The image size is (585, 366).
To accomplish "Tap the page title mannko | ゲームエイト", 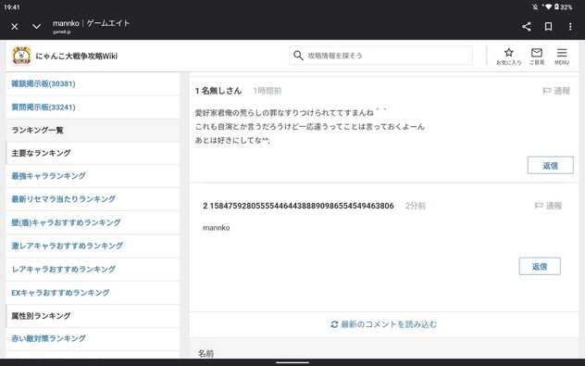I will pyautogui.click(x=92, y=23).
